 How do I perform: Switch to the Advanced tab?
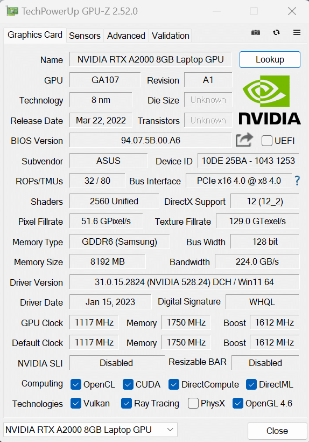(x=126, y=36)
